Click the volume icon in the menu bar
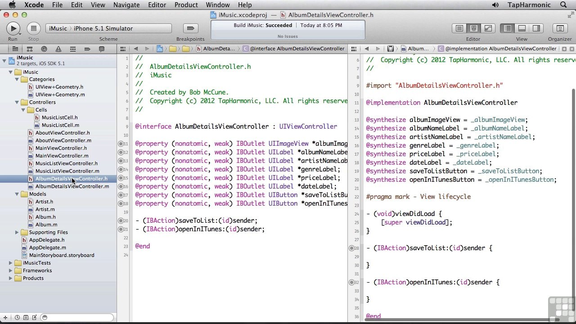The height and width of the screenshot is (324, 576). [x=495, y=5]
